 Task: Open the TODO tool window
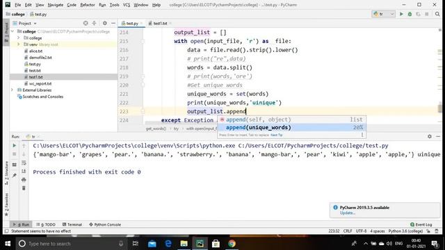pos(46,224)
